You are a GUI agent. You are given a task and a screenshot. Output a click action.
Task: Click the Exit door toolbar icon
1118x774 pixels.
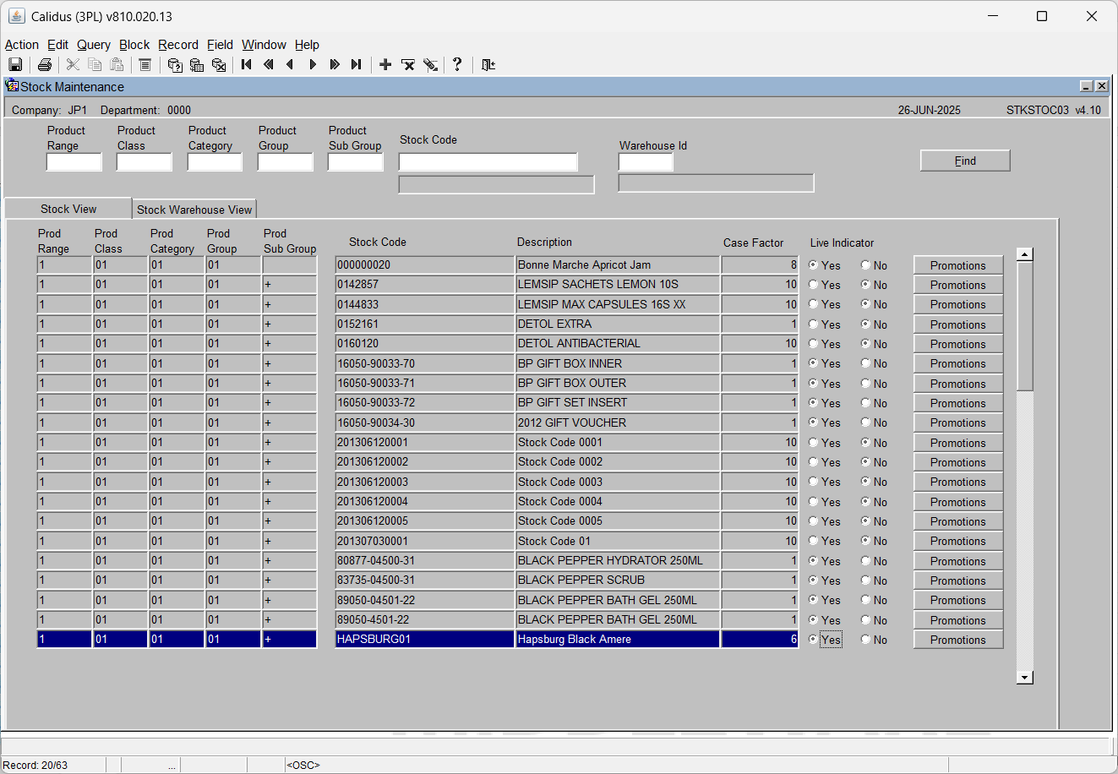pos(488,65)
